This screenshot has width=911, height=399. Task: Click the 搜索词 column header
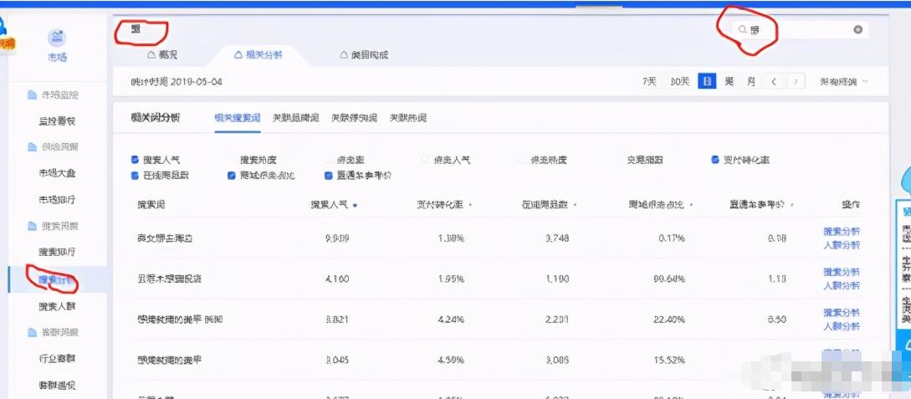(x=151, y=205)
